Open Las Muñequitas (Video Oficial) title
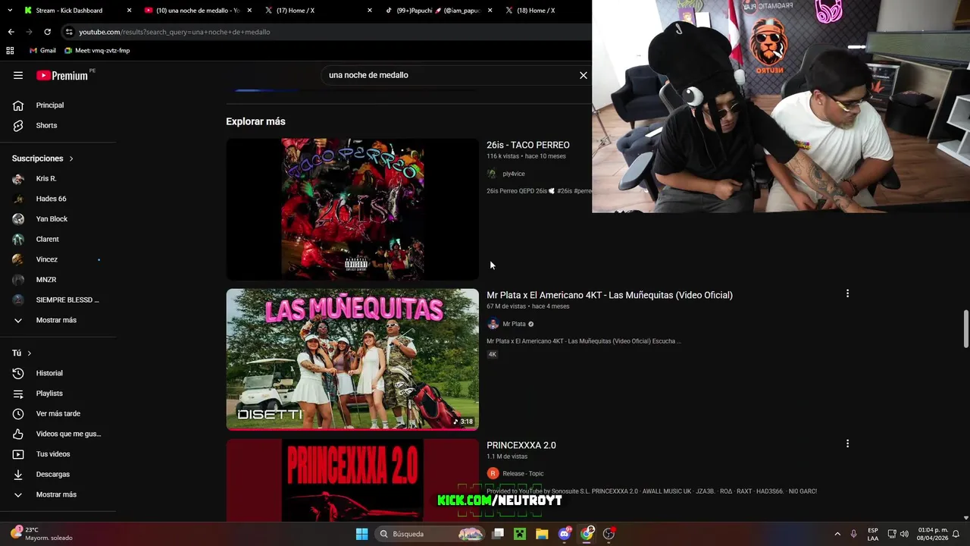 [609, 295]
